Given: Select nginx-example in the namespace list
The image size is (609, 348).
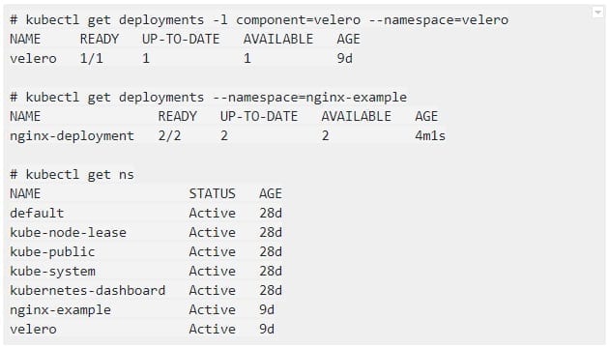Looking at the screenshot, I should tap(61, 310).
